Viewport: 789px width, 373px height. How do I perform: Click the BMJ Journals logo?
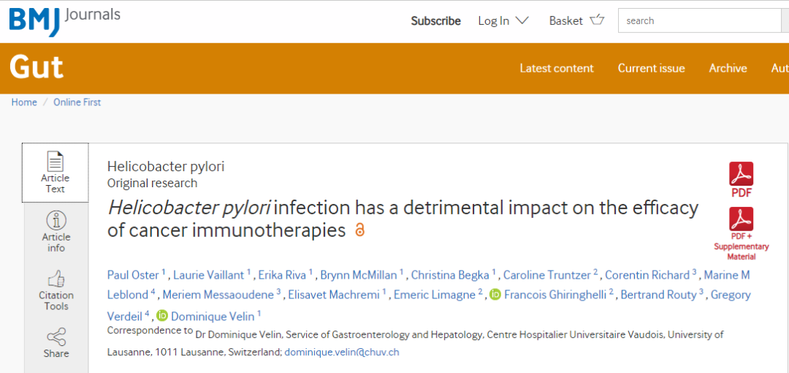pyautogui.click(x=65, y=20)
